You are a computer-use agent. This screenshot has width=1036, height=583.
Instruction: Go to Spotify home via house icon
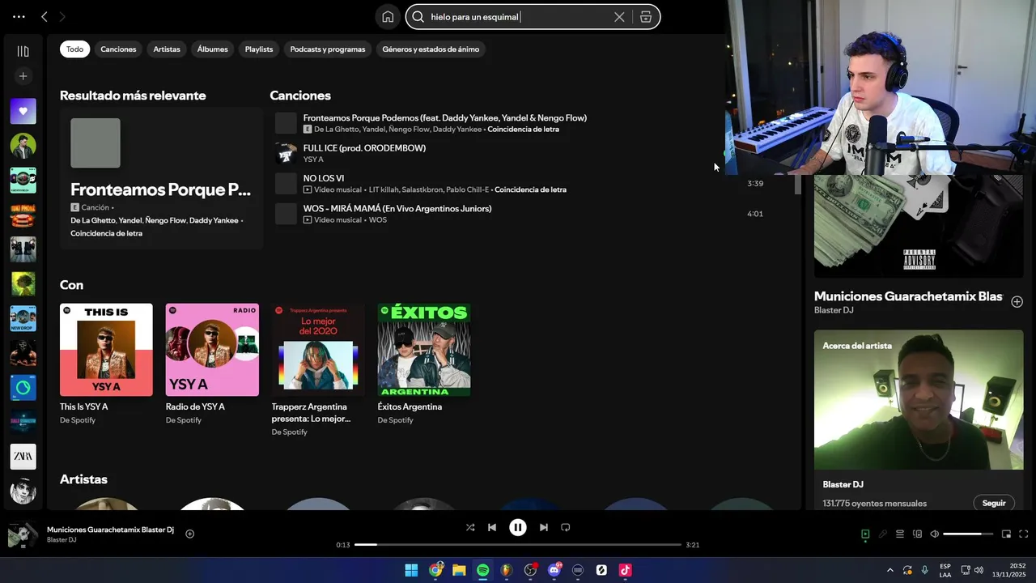[x=388, y=17]
